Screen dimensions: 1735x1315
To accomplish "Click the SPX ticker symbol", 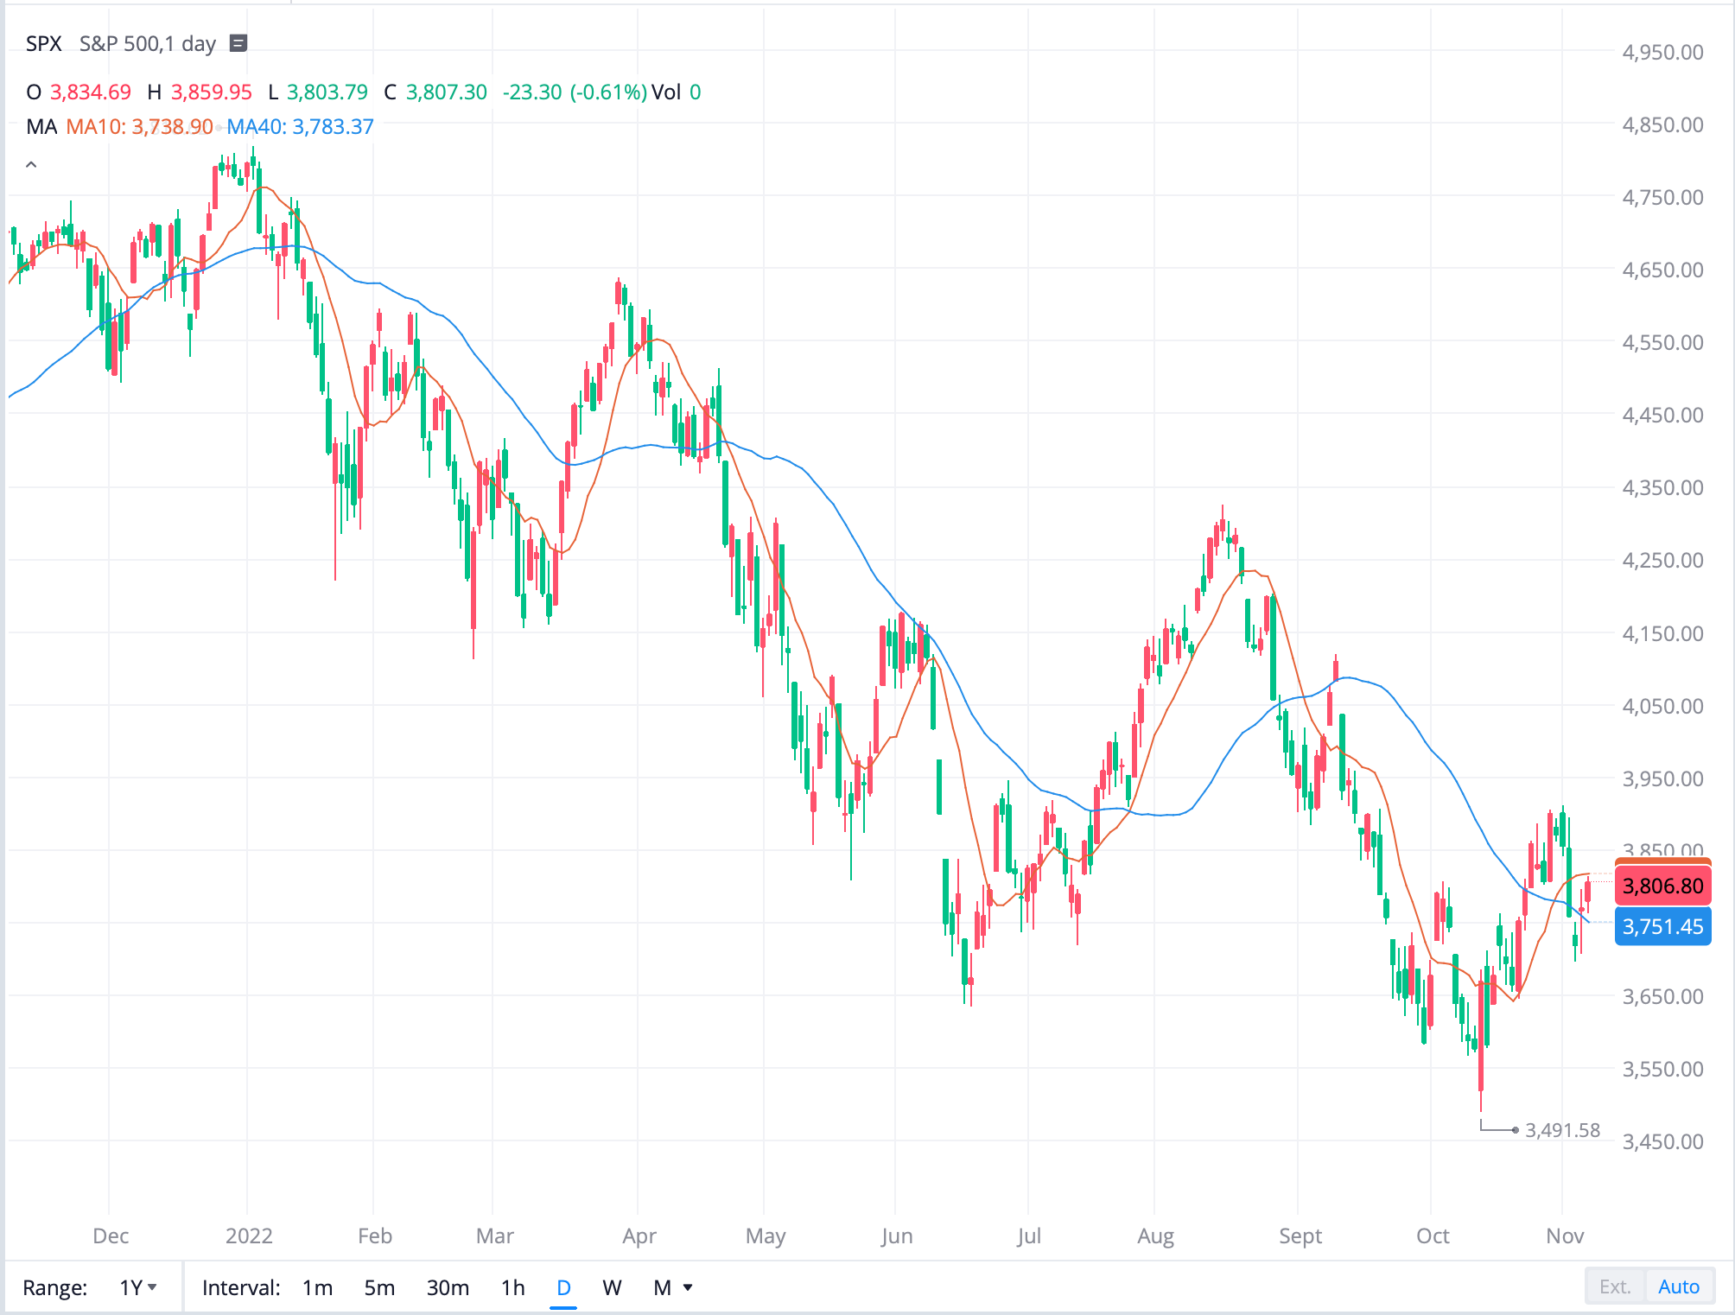I will pyautogui.click(x=44, y=42).
